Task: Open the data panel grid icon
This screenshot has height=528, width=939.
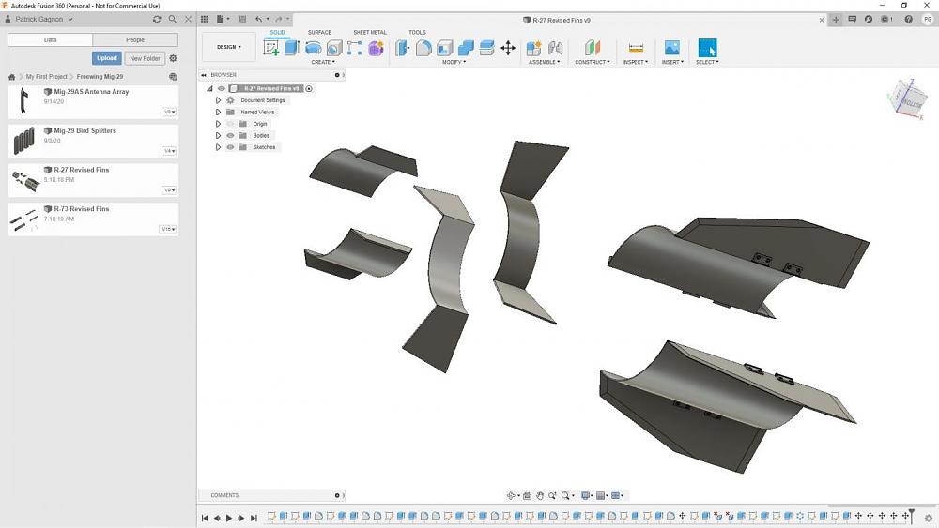Action: tap(205, 19)
